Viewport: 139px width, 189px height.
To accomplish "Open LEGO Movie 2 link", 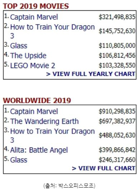I will [x=33, y=66].
